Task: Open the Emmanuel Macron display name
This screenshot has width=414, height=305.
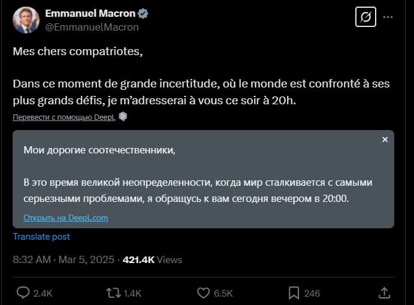Action: [91, 14]
